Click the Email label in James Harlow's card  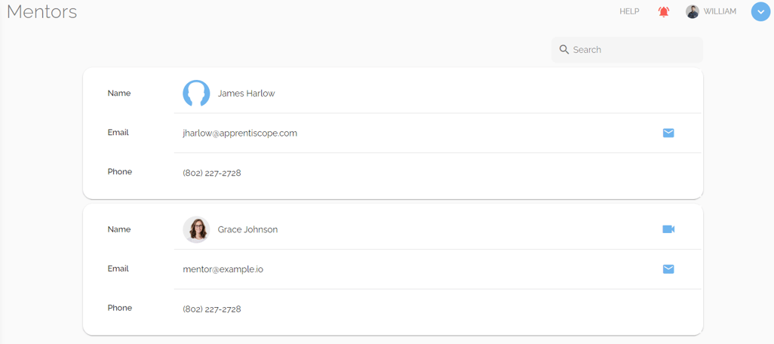[118, 133]
